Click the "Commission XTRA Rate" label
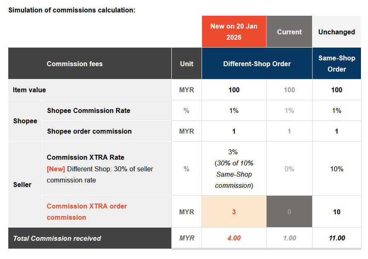 [85, 157]
